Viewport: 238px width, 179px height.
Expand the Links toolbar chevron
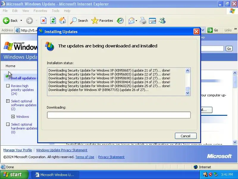tap(235, 29)
